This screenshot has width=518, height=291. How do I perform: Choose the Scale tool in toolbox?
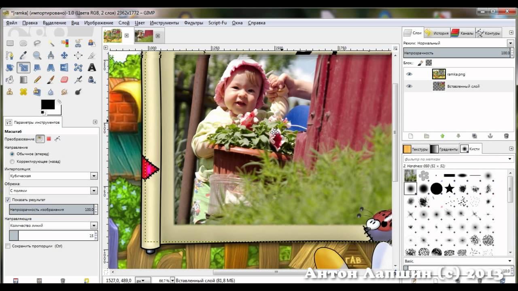(x=23, y=67)
